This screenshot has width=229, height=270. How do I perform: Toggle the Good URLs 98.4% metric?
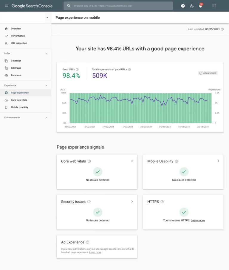point(71,73)
